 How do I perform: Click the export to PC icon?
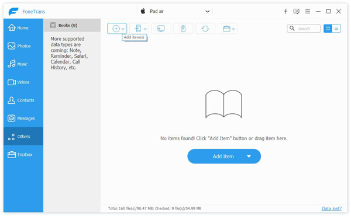coord(161,29)
